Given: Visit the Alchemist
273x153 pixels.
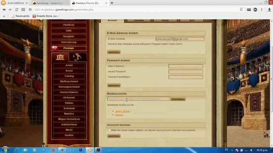Looking at the screenshot, I should click(x=69, y=97).
